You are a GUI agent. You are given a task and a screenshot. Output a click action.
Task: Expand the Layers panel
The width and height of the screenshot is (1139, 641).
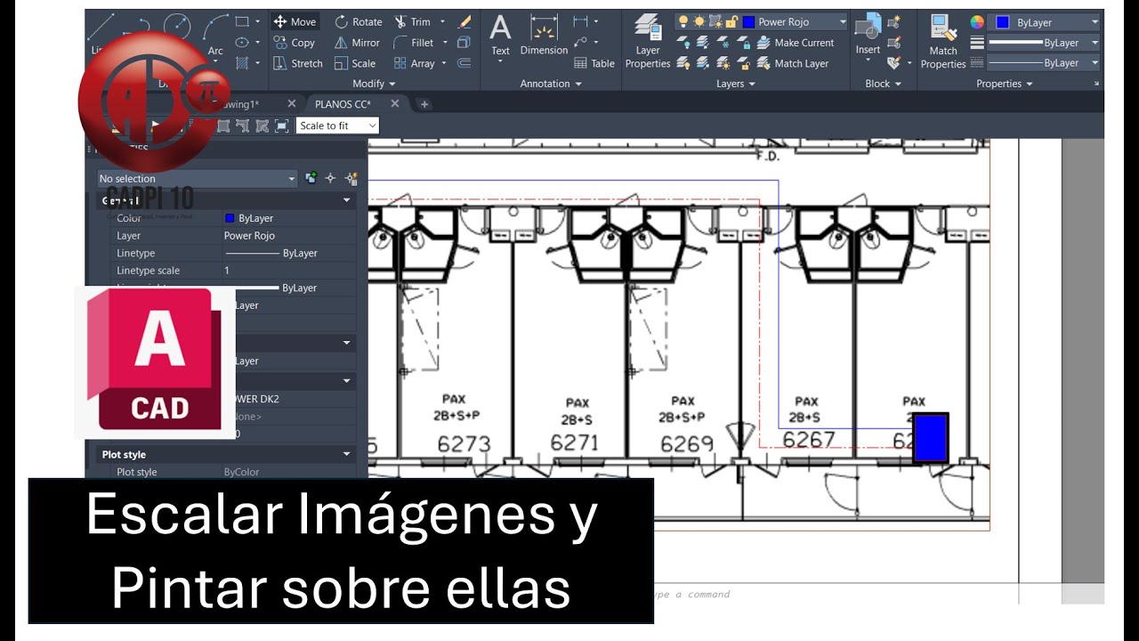(736, 84)
